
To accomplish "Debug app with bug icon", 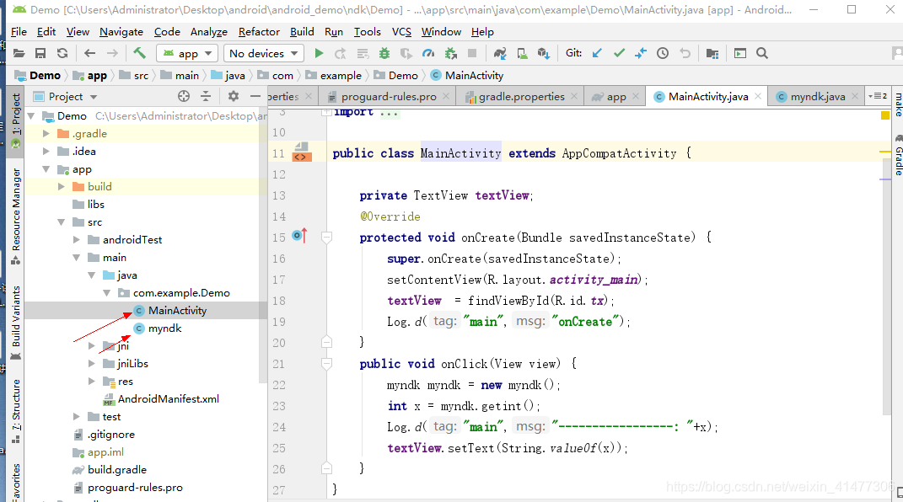I will [x=384, y=53].
